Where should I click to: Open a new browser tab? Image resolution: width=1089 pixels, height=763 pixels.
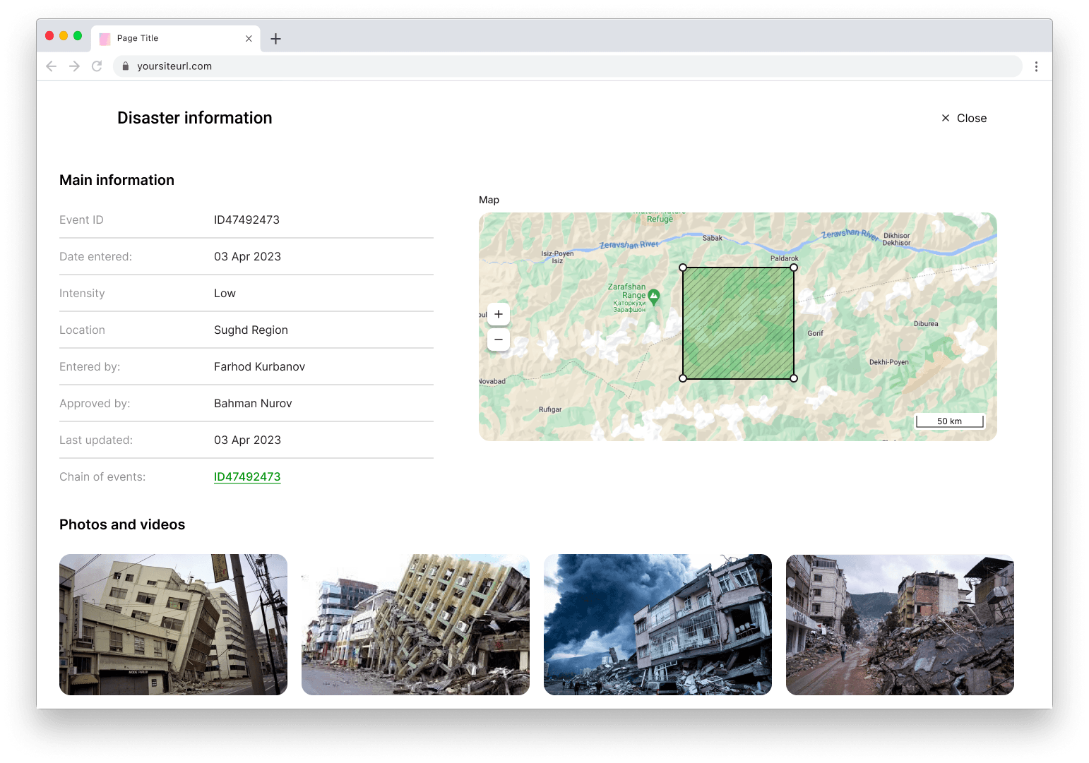click(276, 39)
